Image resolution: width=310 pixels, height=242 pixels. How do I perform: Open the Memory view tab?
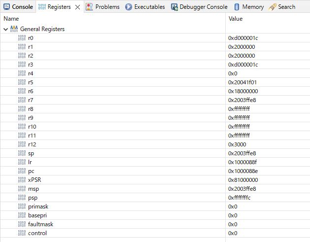tap(252, 7)
